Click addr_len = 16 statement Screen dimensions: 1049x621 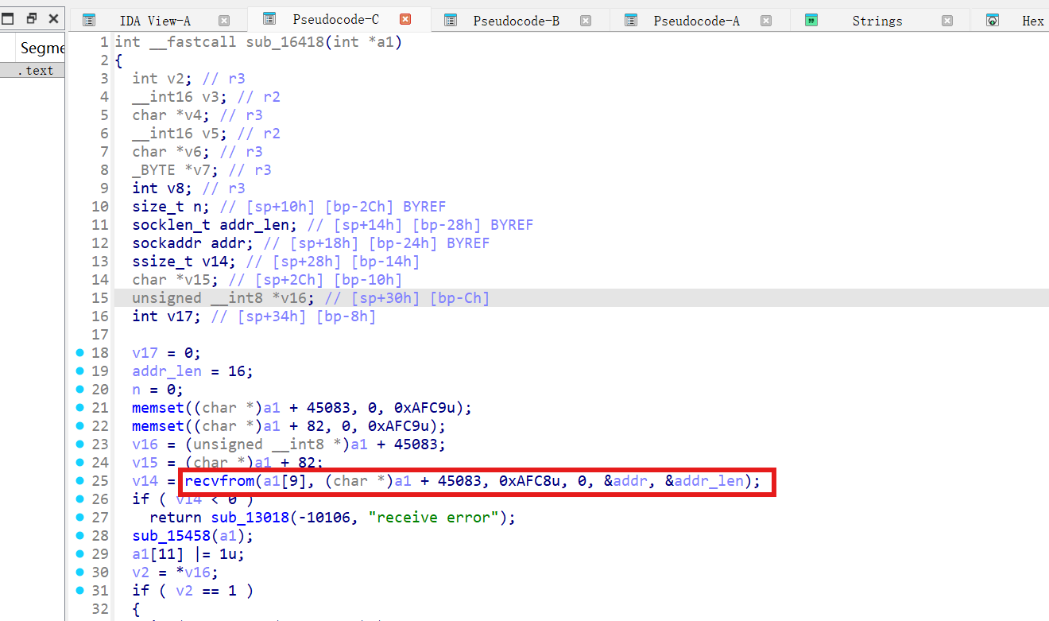[193, 371]
